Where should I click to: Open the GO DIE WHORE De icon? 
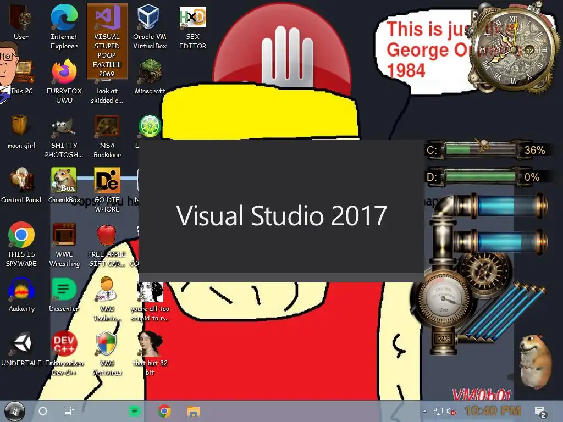click(107, 190)
